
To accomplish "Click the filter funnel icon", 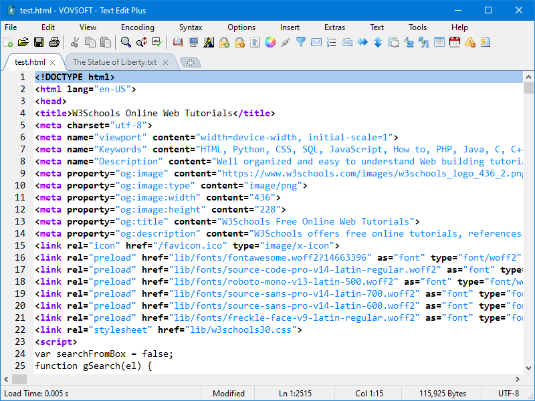I will tap(301, 42).
